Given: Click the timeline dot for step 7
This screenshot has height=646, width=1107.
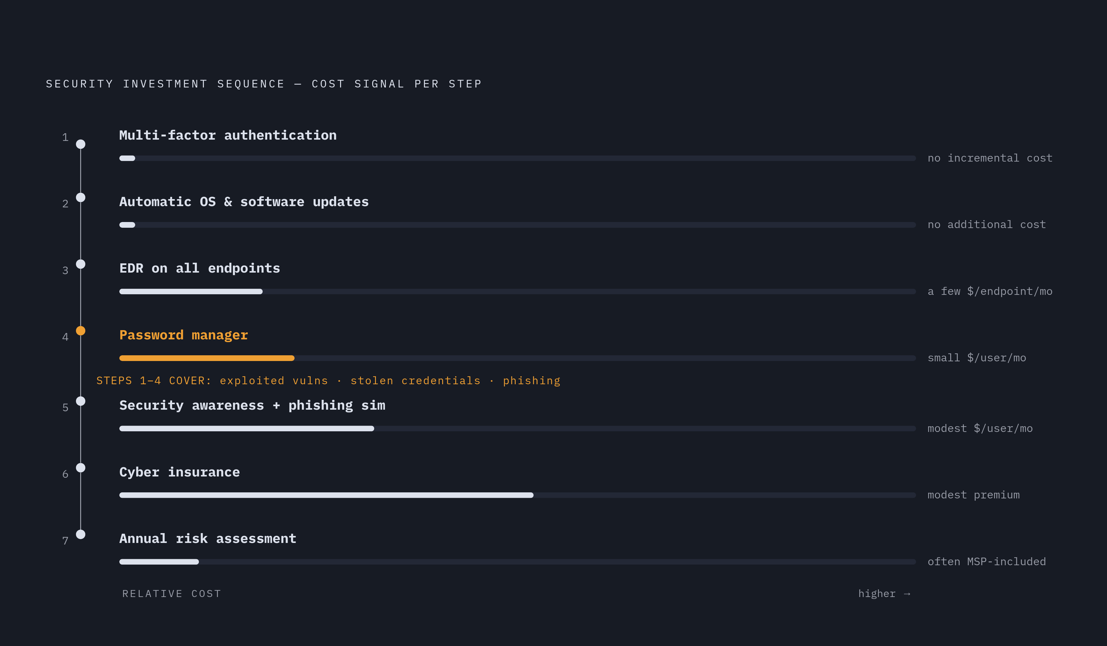Looking at the screenshot, I should coord(80,534).
